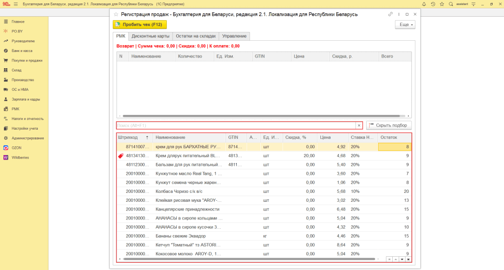
Task: Open the Wildberries sidebar section
Action: coord(20,158)
